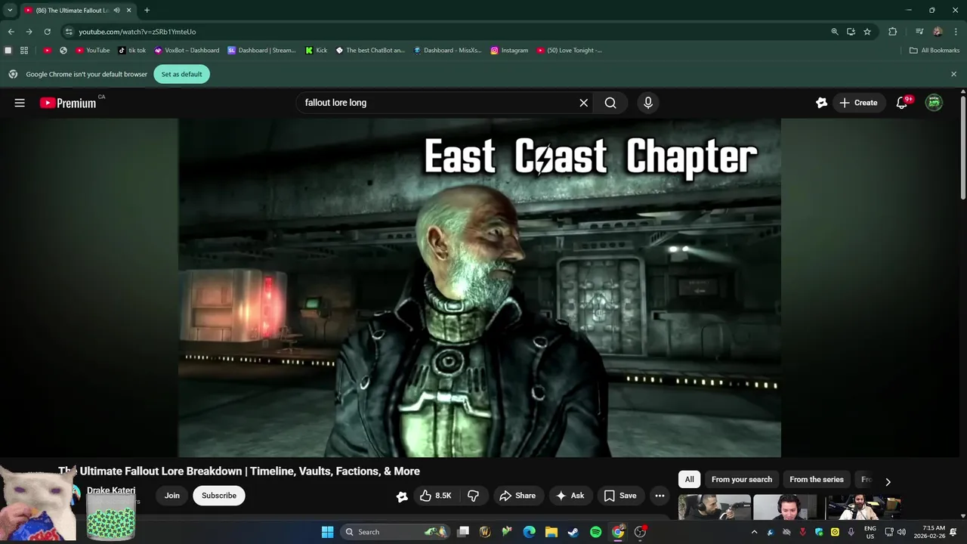Go to YouTube Premium home logo
Viewport: 967px width, 544px height.
click(68, 103)
